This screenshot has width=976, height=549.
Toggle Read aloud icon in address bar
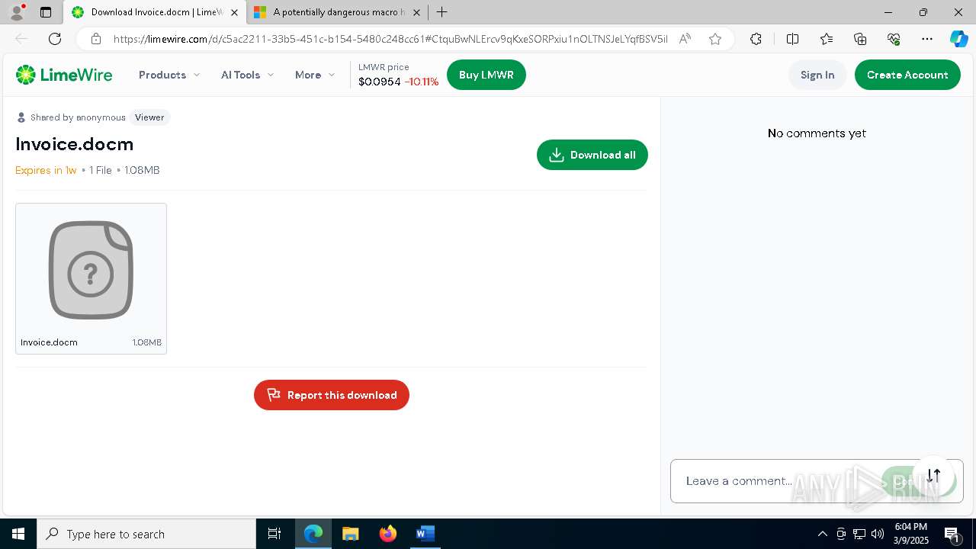685,39
